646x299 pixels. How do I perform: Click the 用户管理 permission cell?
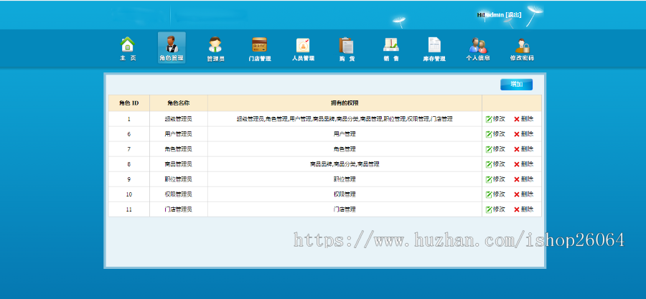point(345,133)
